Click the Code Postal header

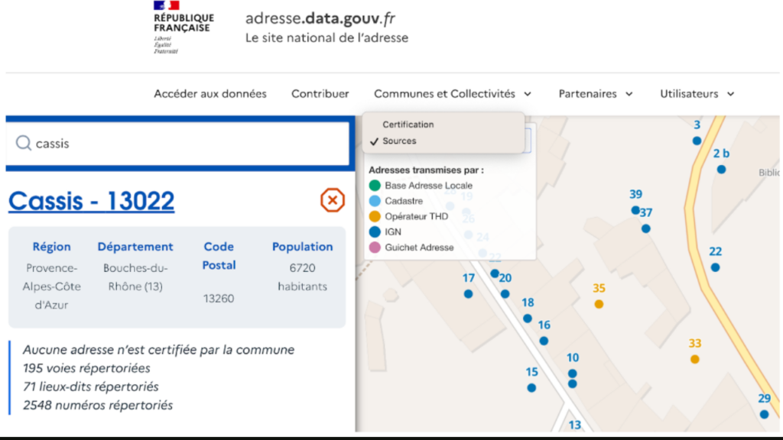[219, 255]
